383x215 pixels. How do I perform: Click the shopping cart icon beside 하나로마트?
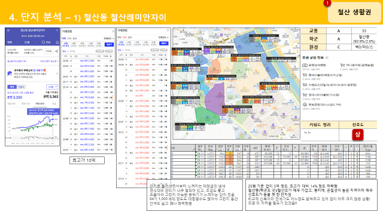[x=342, y=65]
